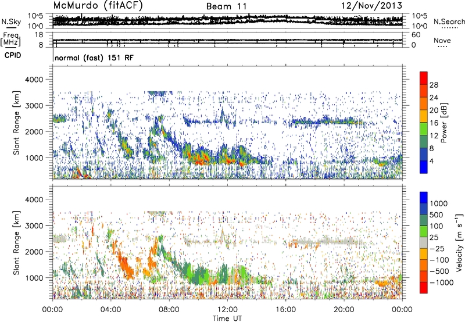Click the "18" tick on frequency axis
The height and width of the screenshot is (322, 465).
point(39,35)
